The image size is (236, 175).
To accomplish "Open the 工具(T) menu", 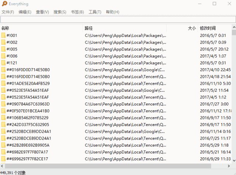I will click(95, 12).
